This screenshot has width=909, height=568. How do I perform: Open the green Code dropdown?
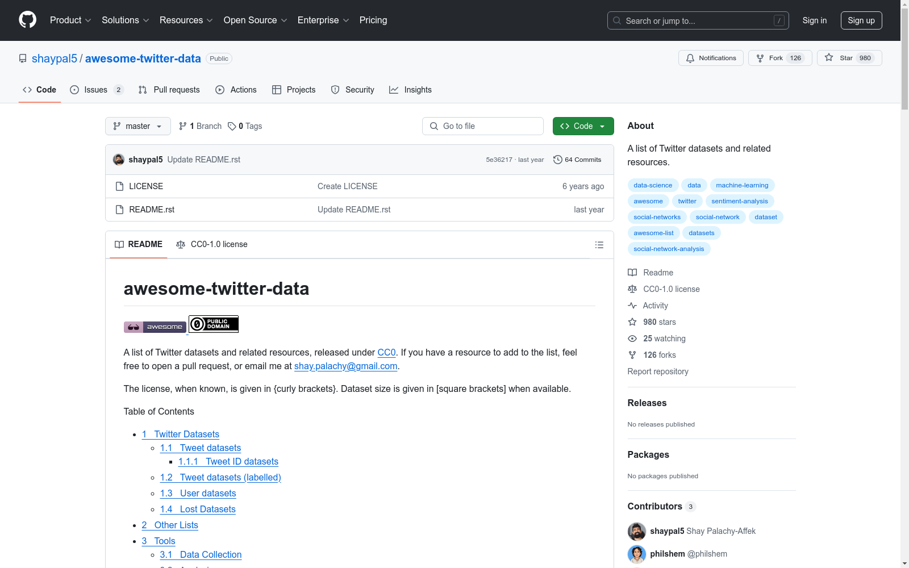[583, 126]
